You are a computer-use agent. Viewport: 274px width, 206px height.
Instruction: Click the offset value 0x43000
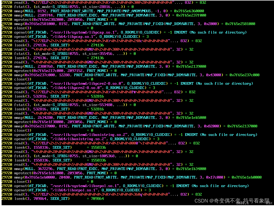point(213,75)
